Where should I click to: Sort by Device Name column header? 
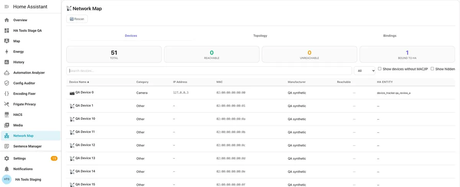point(79,82)
